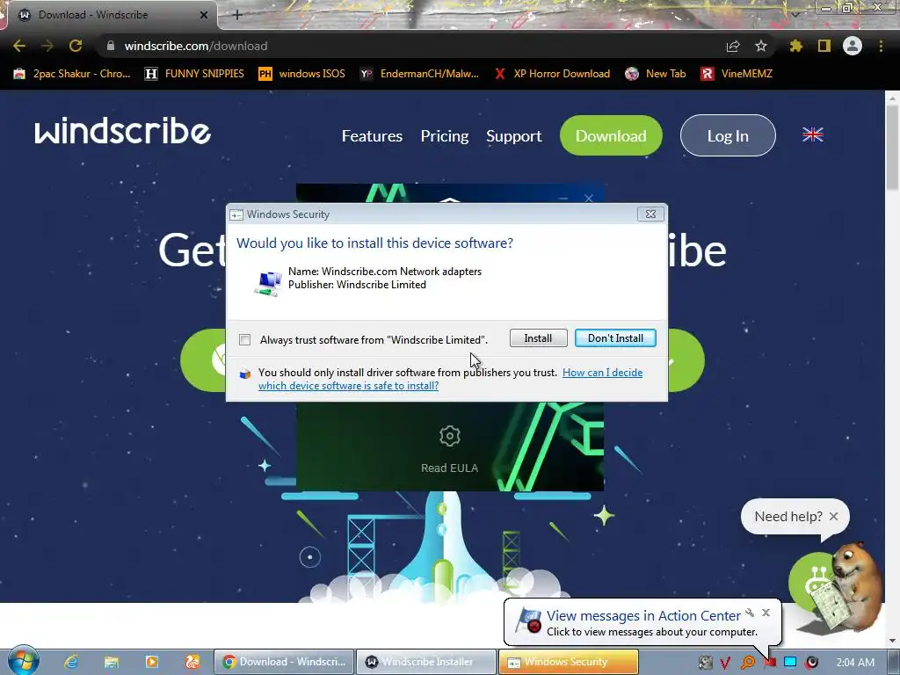This screenshot has width=900, height=675.
Task: Bookmark the page with the star icon
Action: 761,46
